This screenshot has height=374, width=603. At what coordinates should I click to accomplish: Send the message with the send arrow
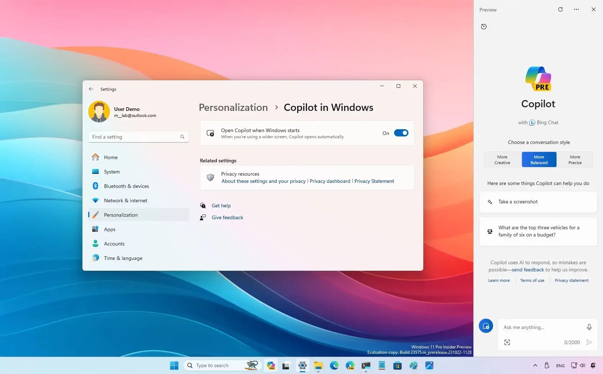coord(589,342)
